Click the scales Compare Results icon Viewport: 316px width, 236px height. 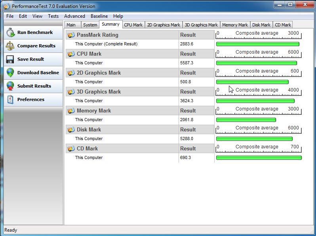(x=10, y=46)
